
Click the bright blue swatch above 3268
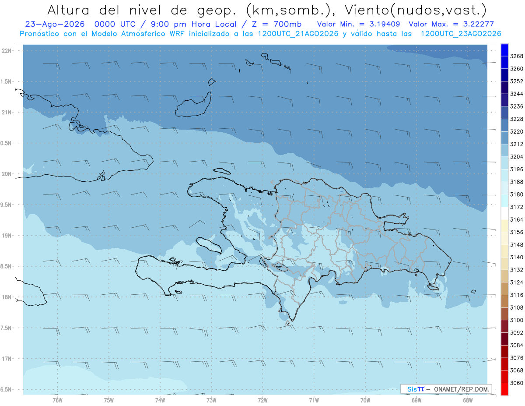coord(504,50)
